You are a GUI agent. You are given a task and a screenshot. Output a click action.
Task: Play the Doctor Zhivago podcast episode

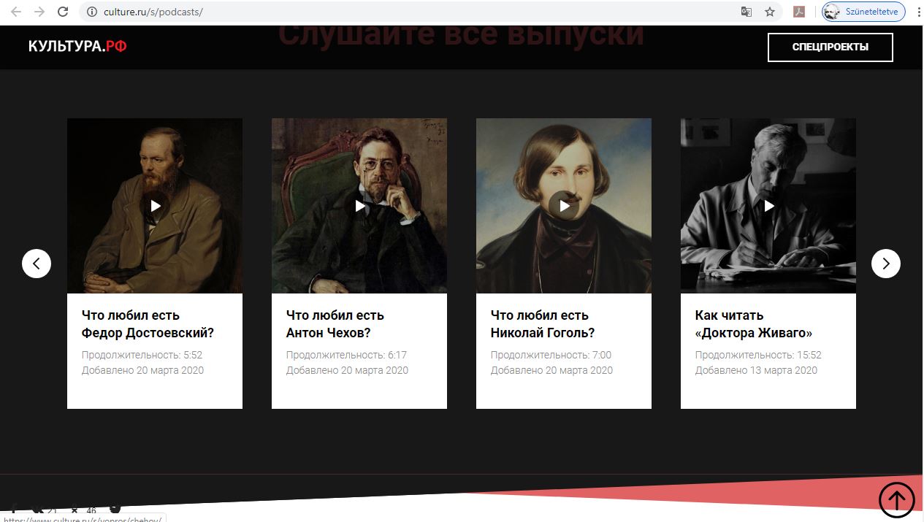(x=768, y=206)
